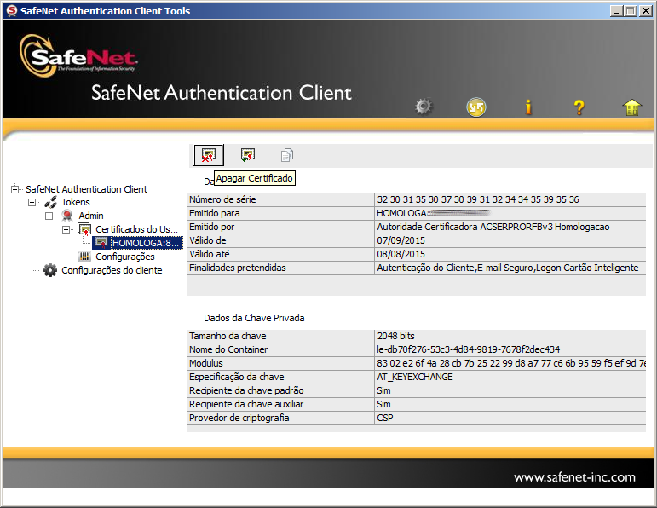
Task: Click the Configurações do cliente gear icon
Action: [50, 270]
